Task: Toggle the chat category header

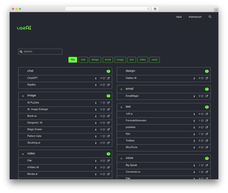Action: 65,71
